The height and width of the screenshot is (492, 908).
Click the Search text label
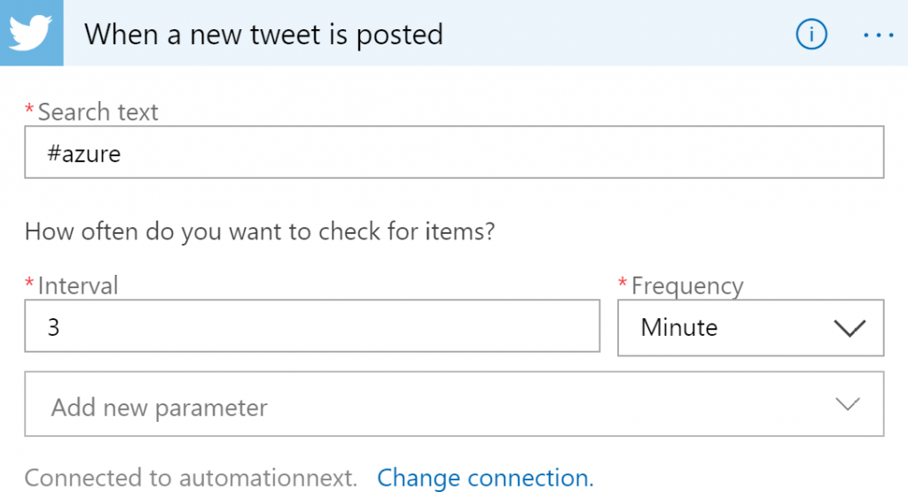coord(98,112)
